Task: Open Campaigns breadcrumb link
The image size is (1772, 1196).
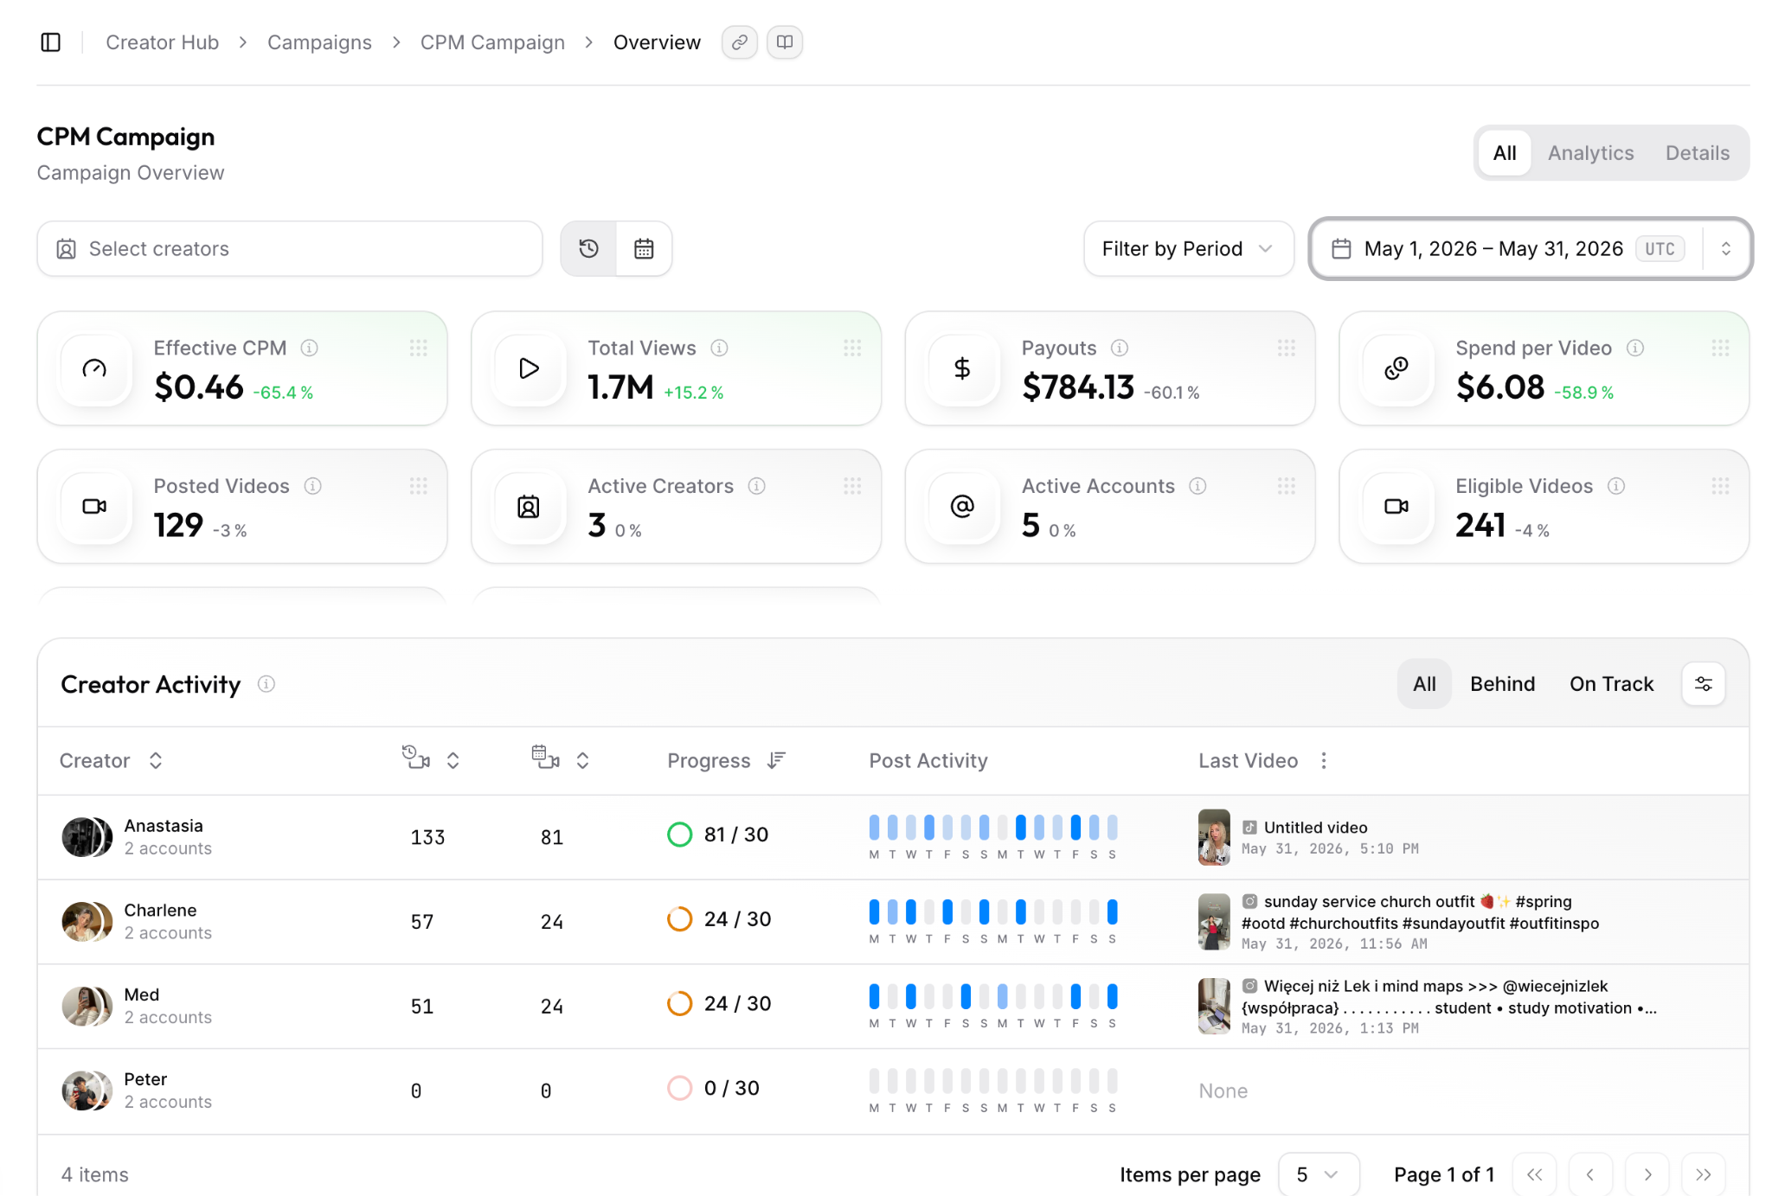Action: [319, 42]
